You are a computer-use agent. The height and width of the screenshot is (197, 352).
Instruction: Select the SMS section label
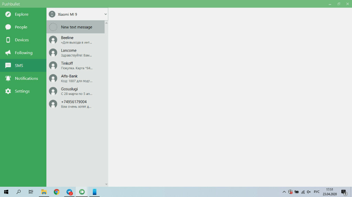19,65
